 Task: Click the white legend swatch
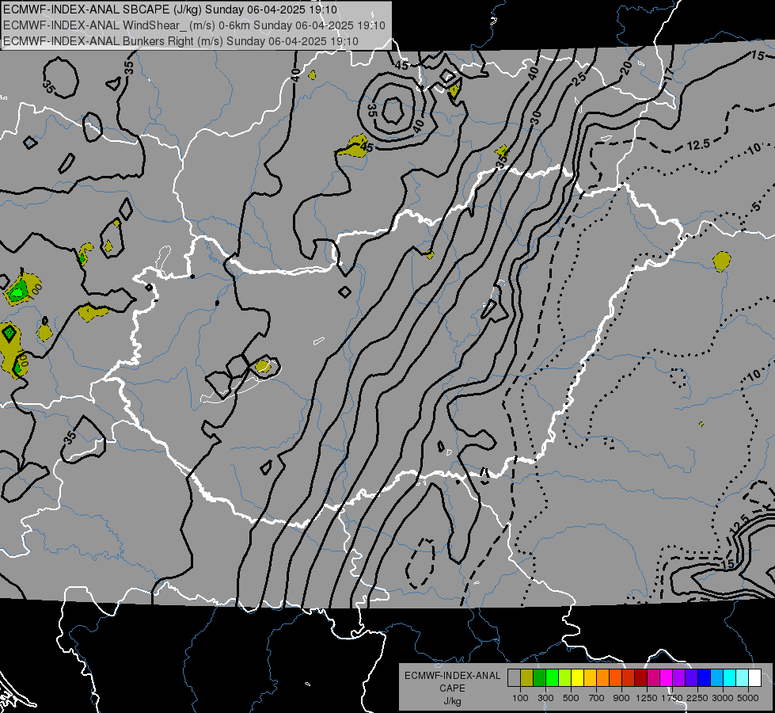(x=754, y=677)
